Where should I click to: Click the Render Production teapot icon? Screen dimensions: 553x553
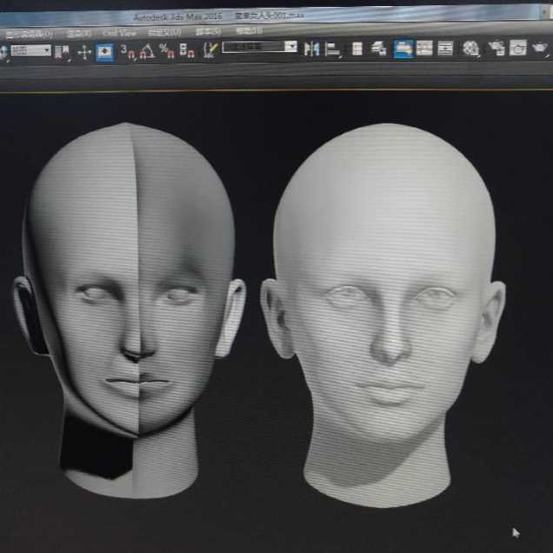[x=540, y=48]
